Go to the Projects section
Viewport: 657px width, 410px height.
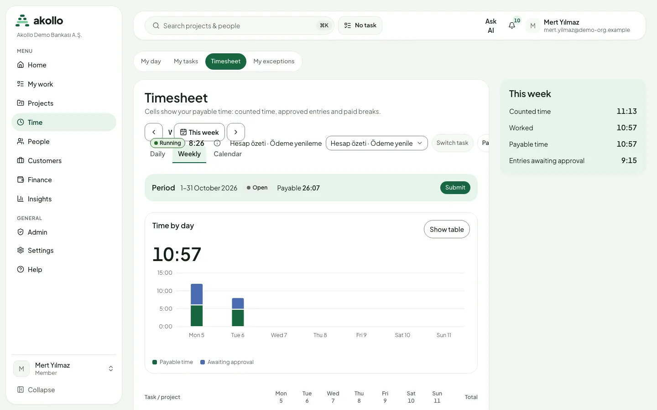click(x=64, y=103)
